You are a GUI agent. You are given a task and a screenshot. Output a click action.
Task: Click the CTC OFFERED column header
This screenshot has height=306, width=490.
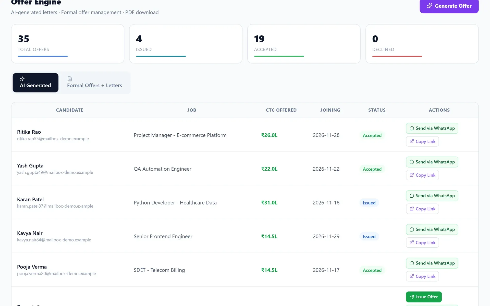pyautogui.click(x=281, y=110)
